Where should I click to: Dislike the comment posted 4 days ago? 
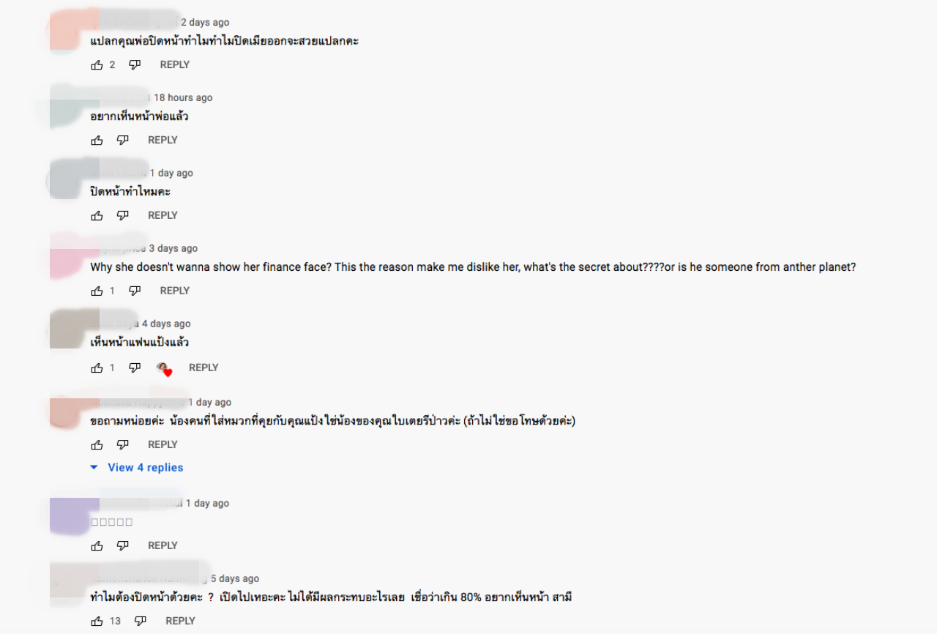point(135,368)
